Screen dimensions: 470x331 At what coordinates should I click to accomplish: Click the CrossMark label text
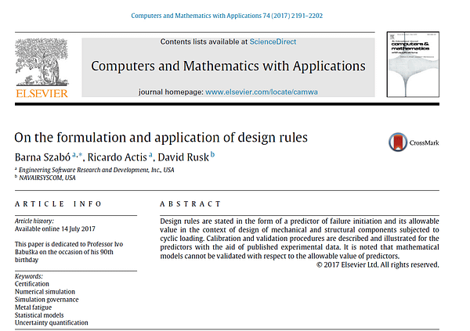pyautogui.click(x=424, y=143)
